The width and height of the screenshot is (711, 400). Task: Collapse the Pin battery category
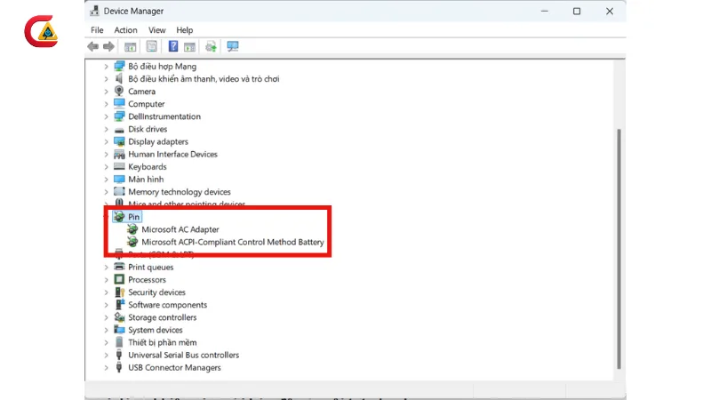pos(107,217)
